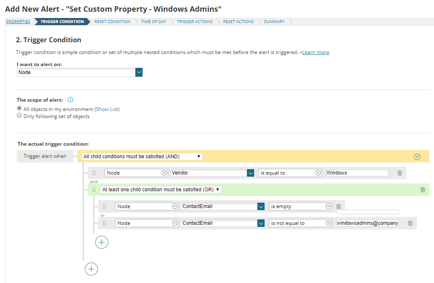The height and width of the screenshot is (283, 434).
Task: Add condition to the outer AND group
Action: 91,269
